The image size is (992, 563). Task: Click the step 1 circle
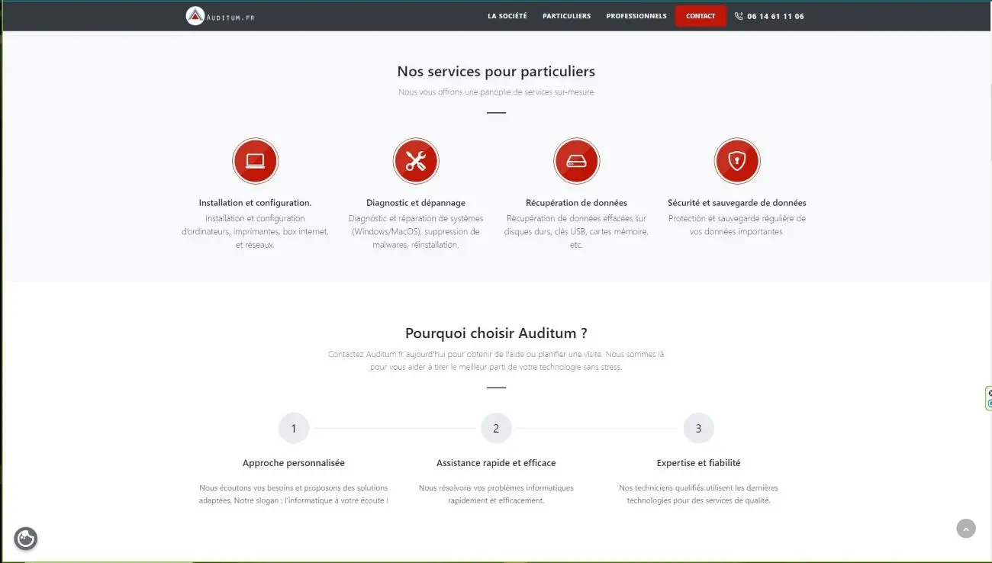[x=294, y=429]
